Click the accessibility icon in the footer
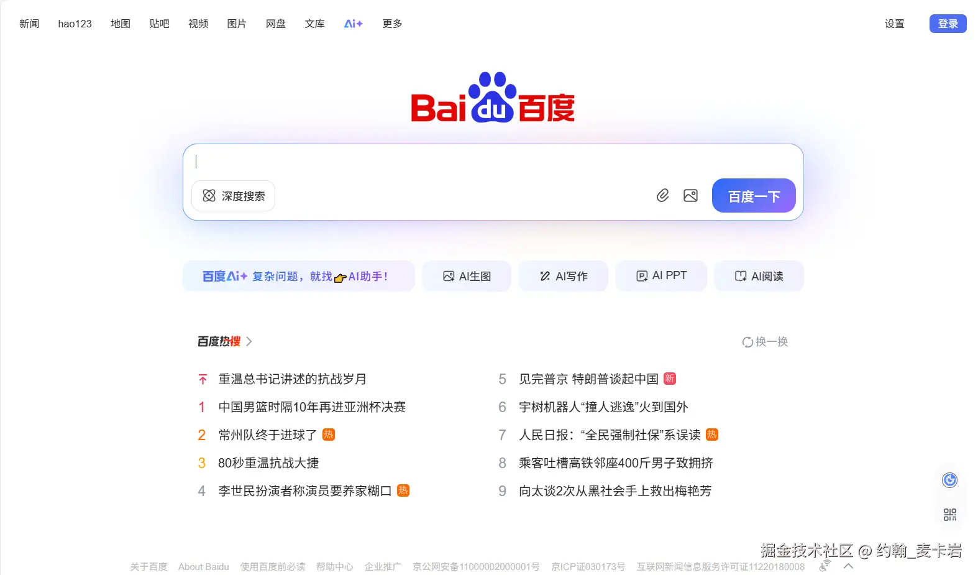The image size is (978, 575). (825, 566)
